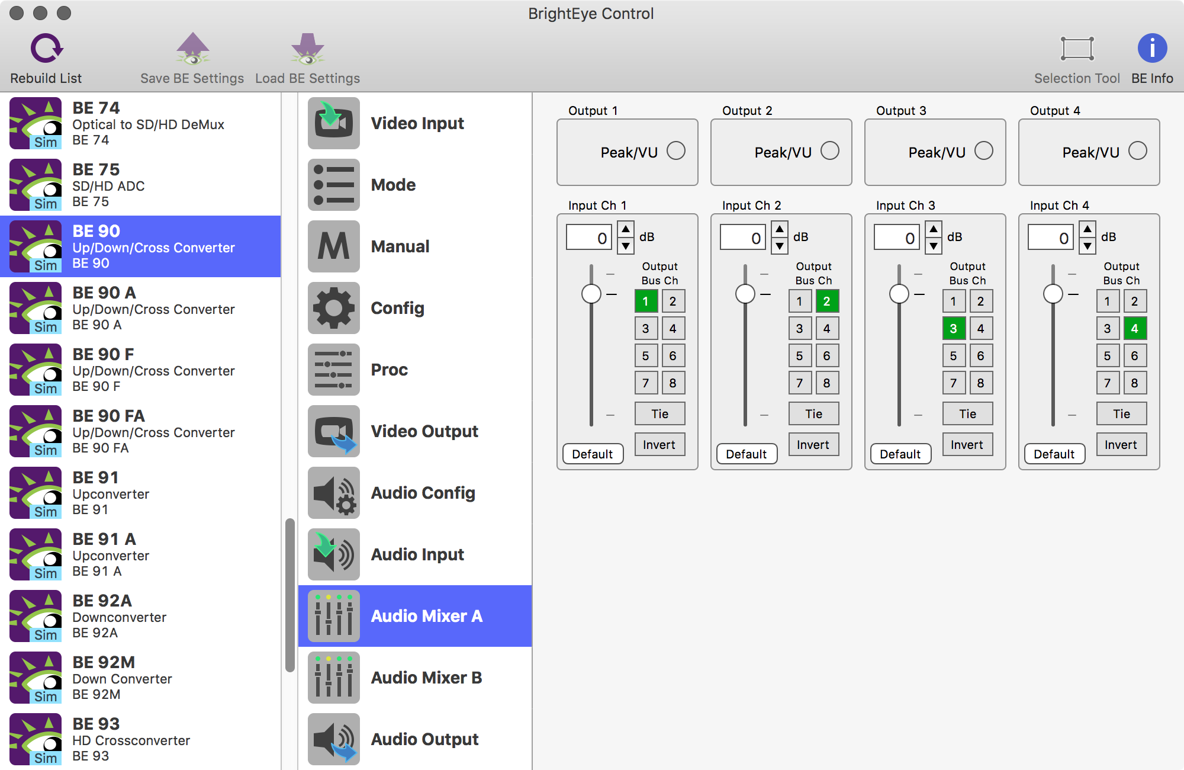Select the Audio Mixer A menu item
This screenshot has width=1184, height=770.
415,616
